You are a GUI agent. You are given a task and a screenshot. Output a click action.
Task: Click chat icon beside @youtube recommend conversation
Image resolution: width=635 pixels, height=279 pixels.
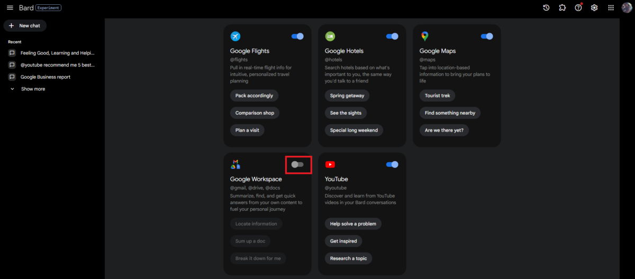pos(12,64)
